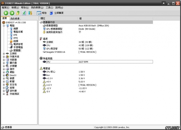The height and width of the screenshot is (130, 181).
Task: Click the 軟體 software icon in tree
Action: tap(7, 82)
